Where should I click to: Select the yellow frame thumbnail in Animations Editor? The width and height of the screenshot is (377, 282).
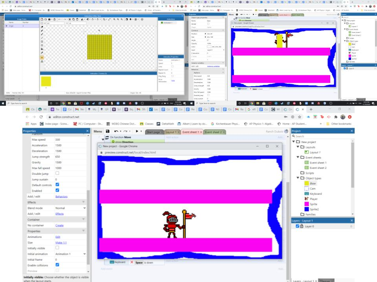[46, 81]
